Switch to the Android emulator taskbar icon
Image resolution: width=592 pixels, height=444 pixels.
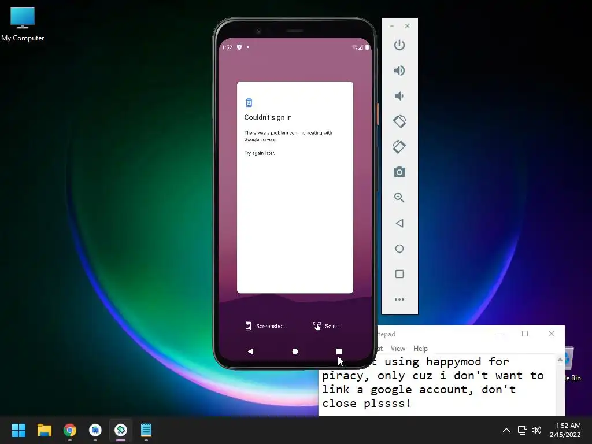point(121,430)
